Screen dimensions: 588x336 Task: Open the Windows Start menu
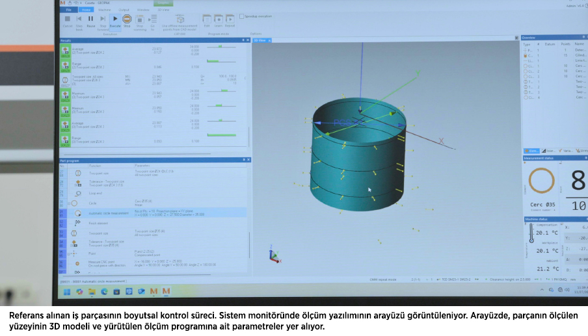coord(66,292)
